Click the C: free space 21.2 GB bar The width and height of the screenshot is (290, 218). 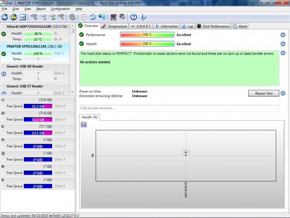38,106
